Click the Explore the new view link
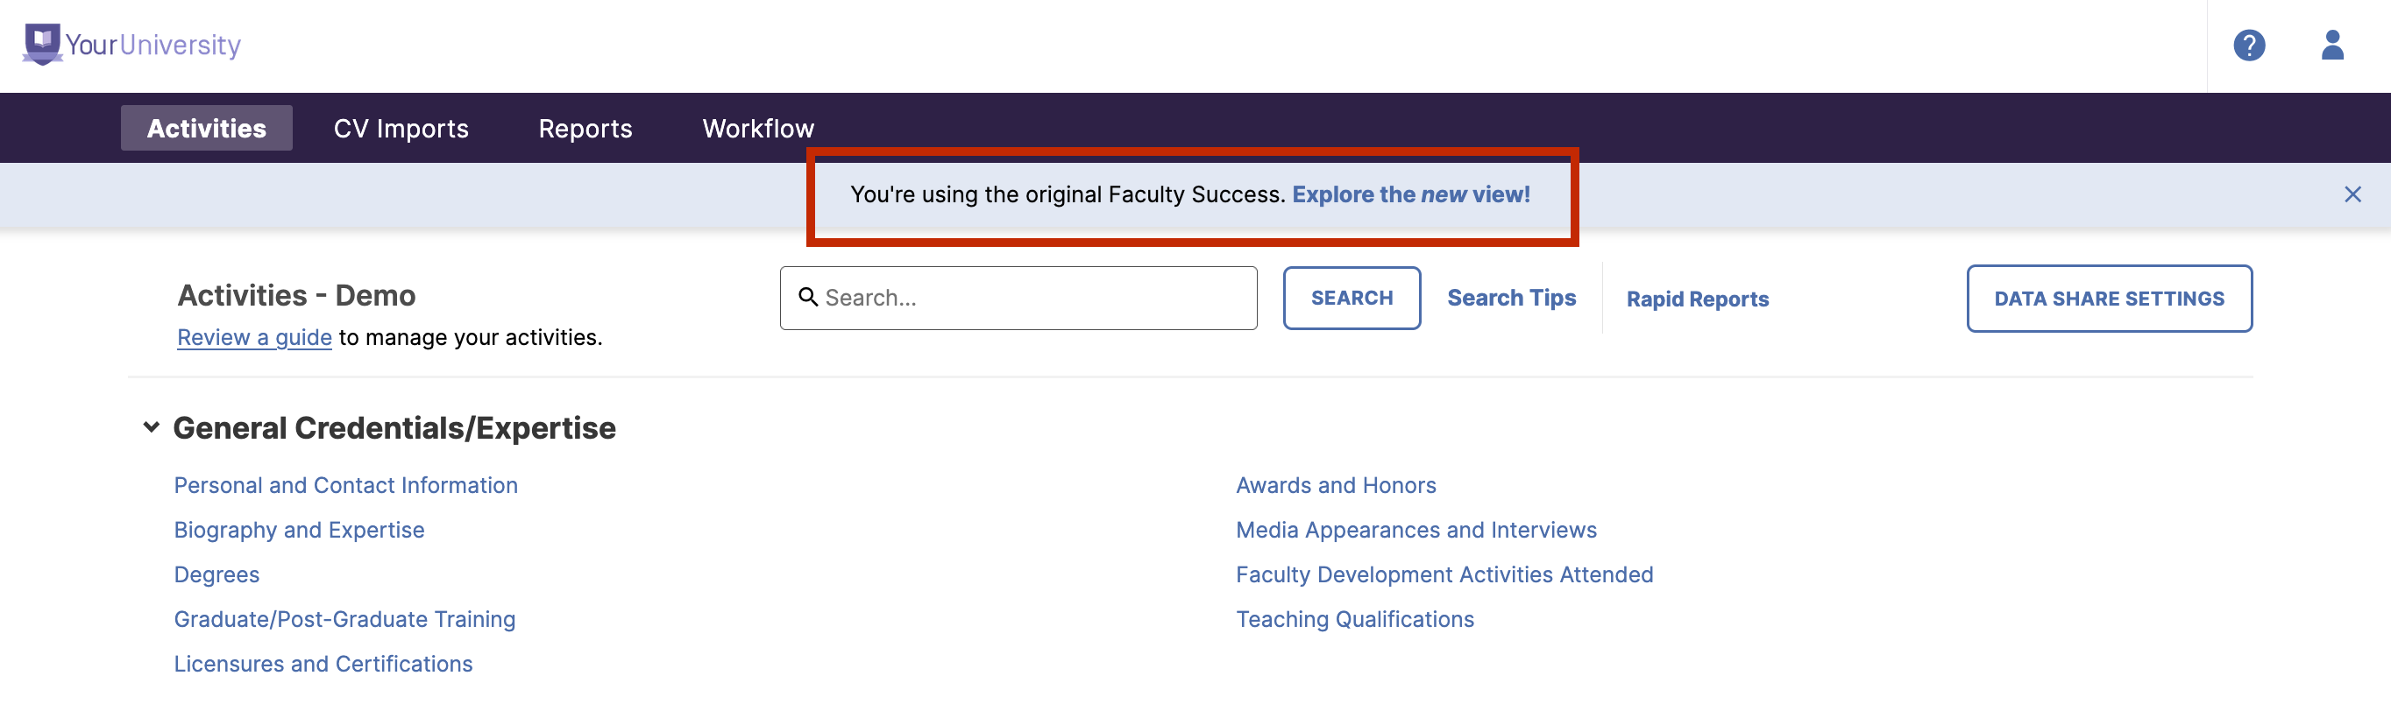The image size is (2391, 704). click(x=1411, y=194)
